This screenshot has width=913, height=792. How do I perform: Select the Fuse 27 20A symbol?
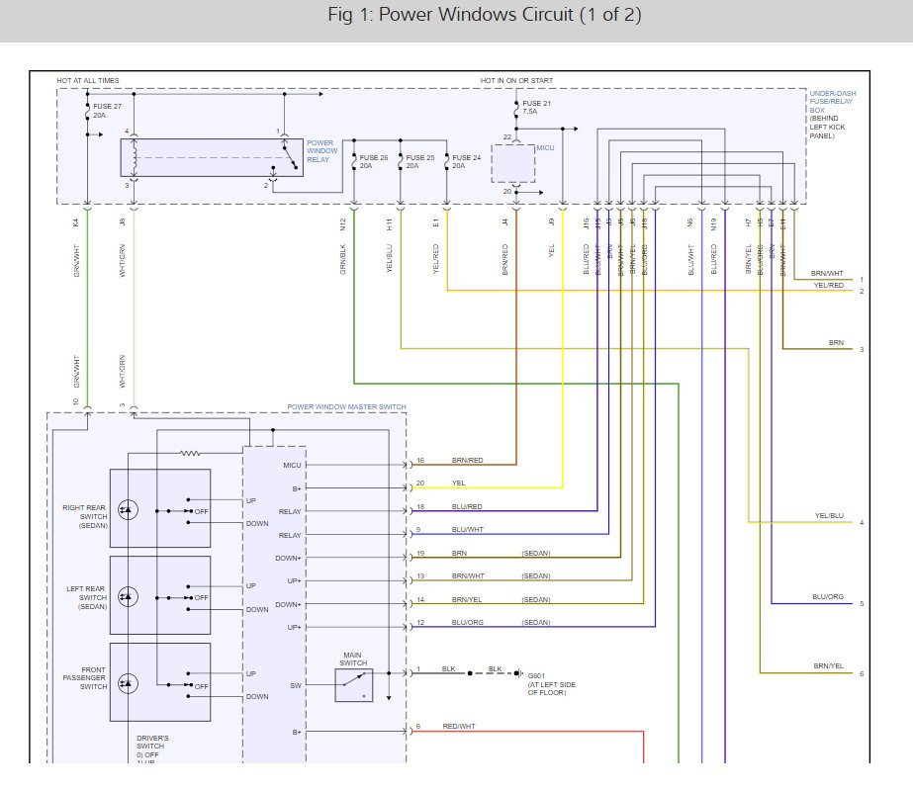click(x=87, y=111)
